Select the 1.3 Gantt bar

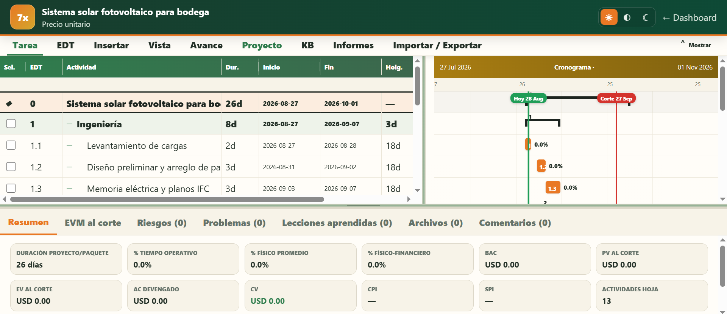click(x=553, y=188)
